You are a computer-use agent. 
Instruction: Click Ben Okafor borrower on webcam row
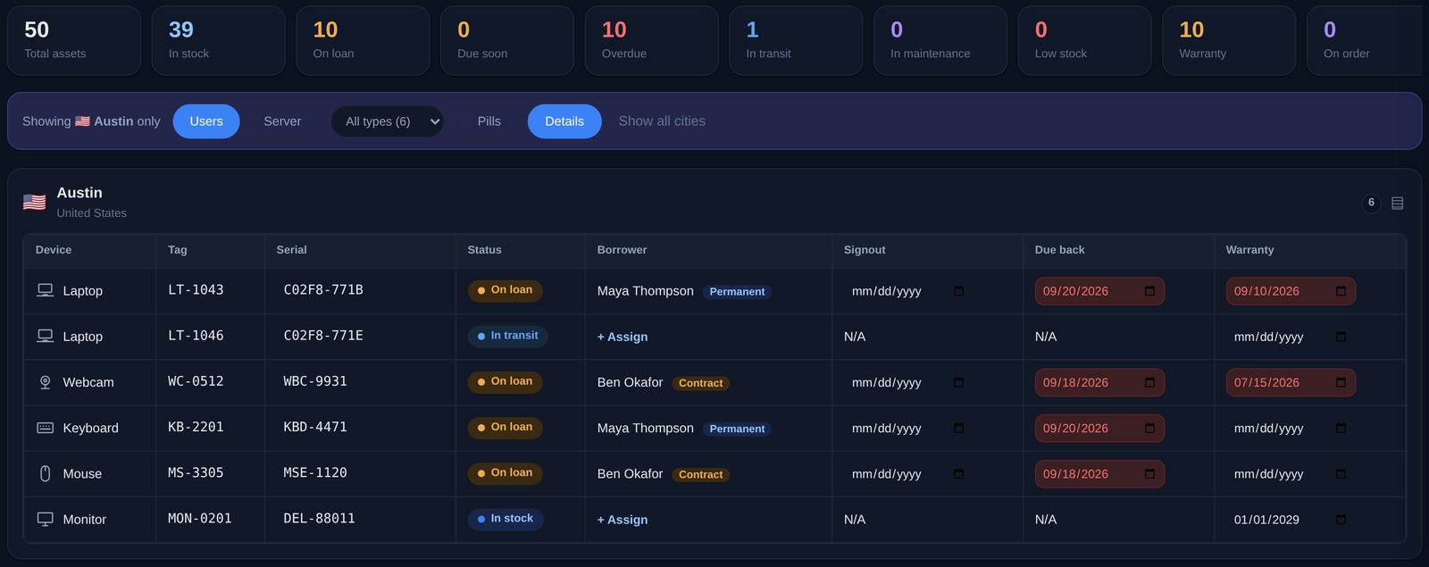pos(631,382)
